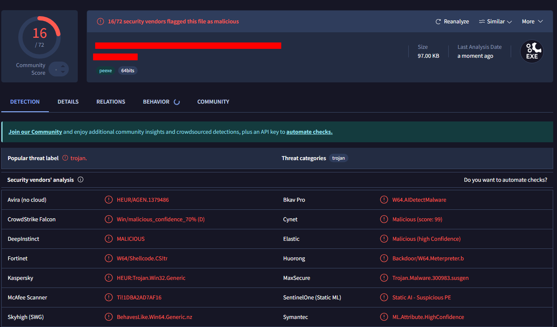Click HEUR/AGEN.1379486 detection text
This screenshot has height=327, width=557.
(143, 200)
